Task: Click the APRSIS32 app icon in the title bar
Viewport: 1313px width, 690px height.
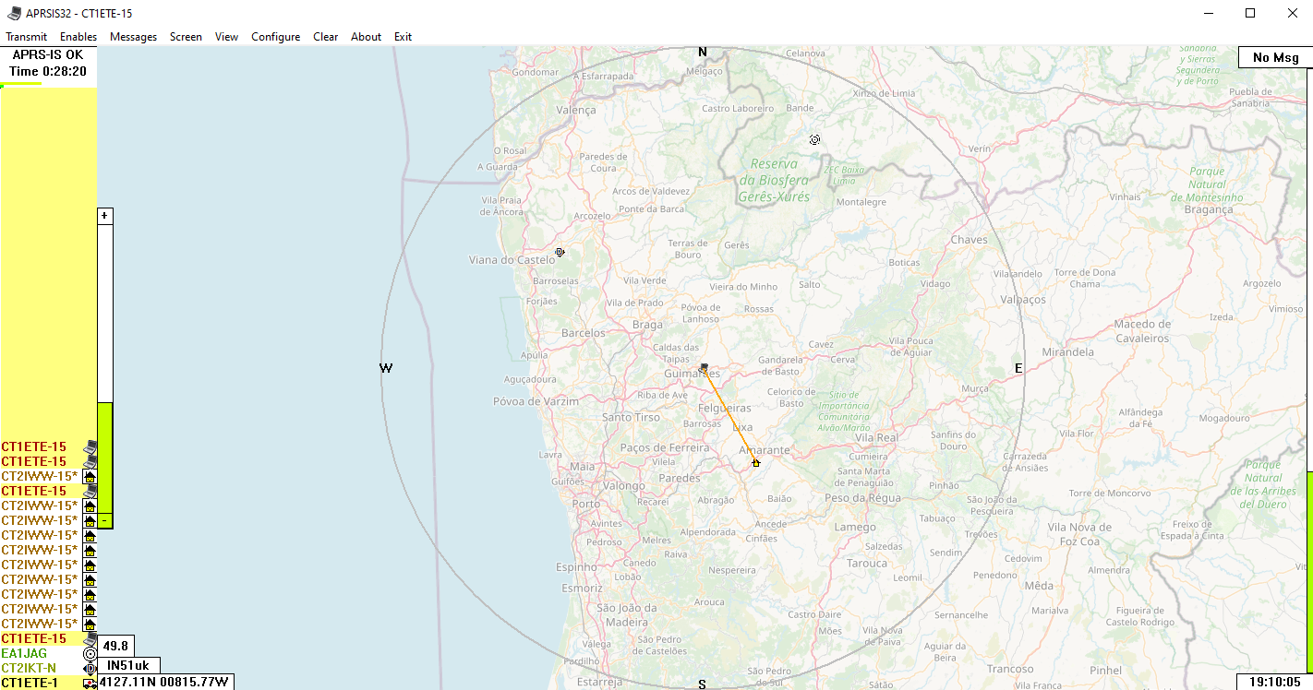Action: [x=14, y=13]
